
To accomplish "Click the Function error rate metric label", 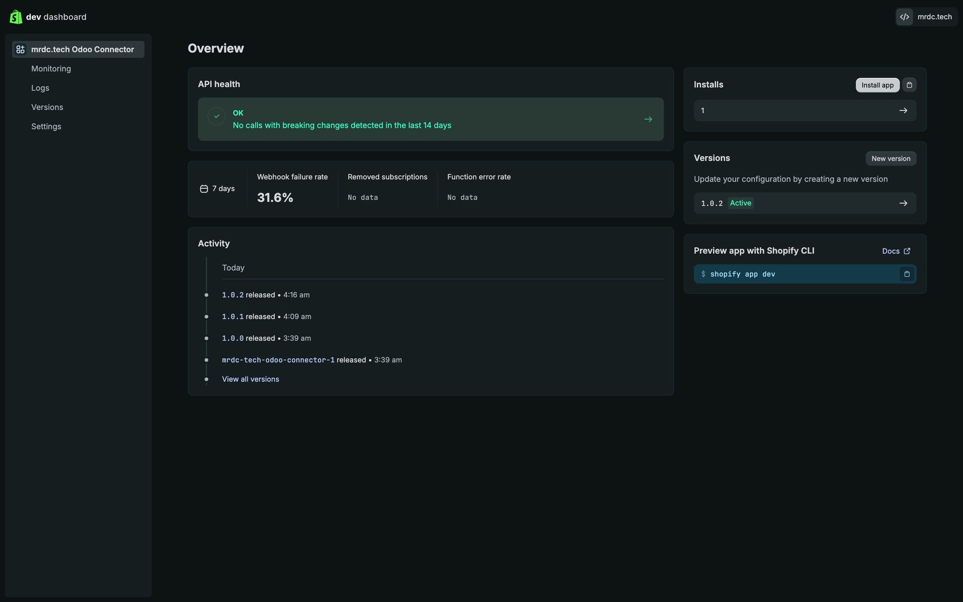I will 479,177.
